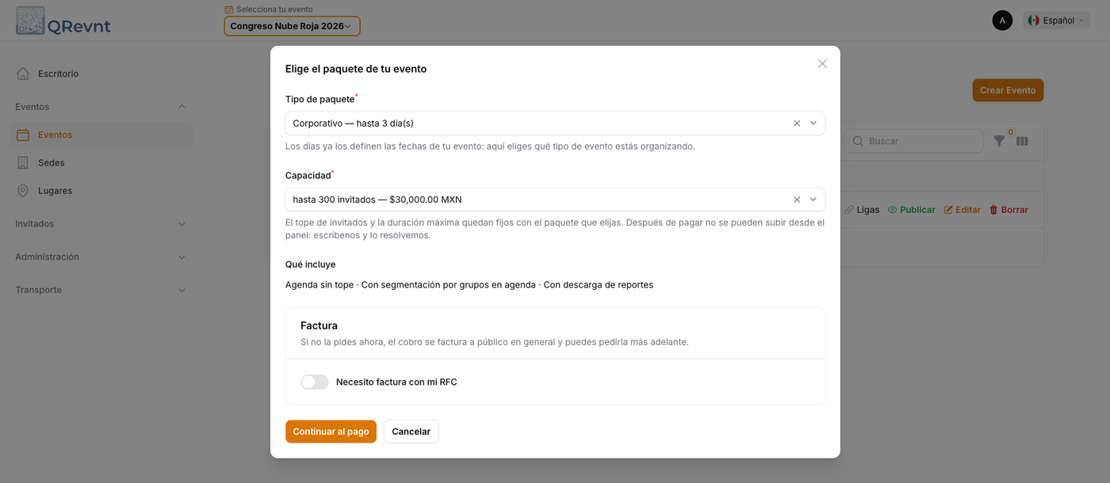The width and height of the screenshot is (1110, 483).
Task: Click "Elige el paquete de tu evento" title
Action: coord(356,69)
